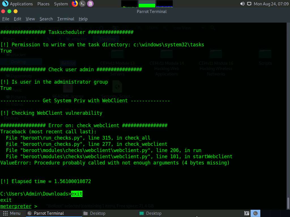The width and height of the screenshot is (290, 217).
Task: Click the terminal vertical scrollbar handle
Action: pyautogui.click(x=288, y=203)
